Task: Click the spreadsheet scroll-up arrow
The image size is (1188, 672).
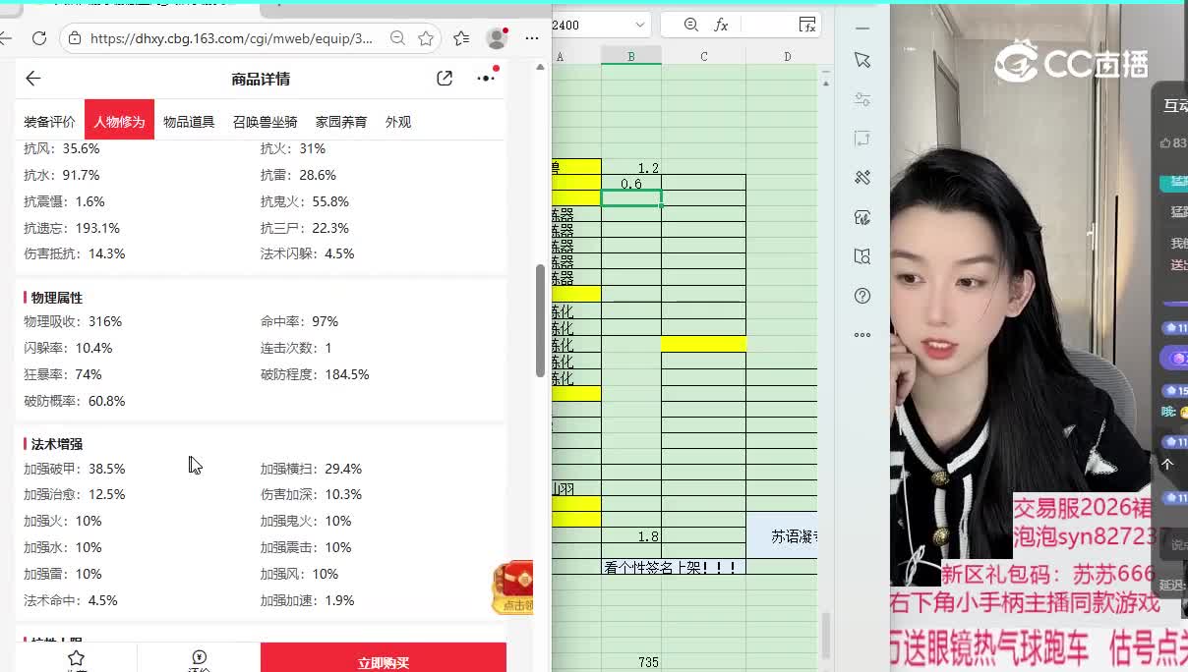Action: click(826, 84)
